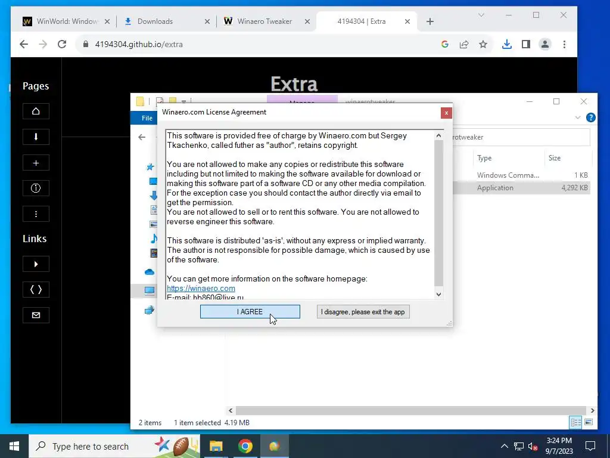The height and width of the screenshot is (458, 610).
Task: Click the taskbar search box
Action: [x=114, y=446]
